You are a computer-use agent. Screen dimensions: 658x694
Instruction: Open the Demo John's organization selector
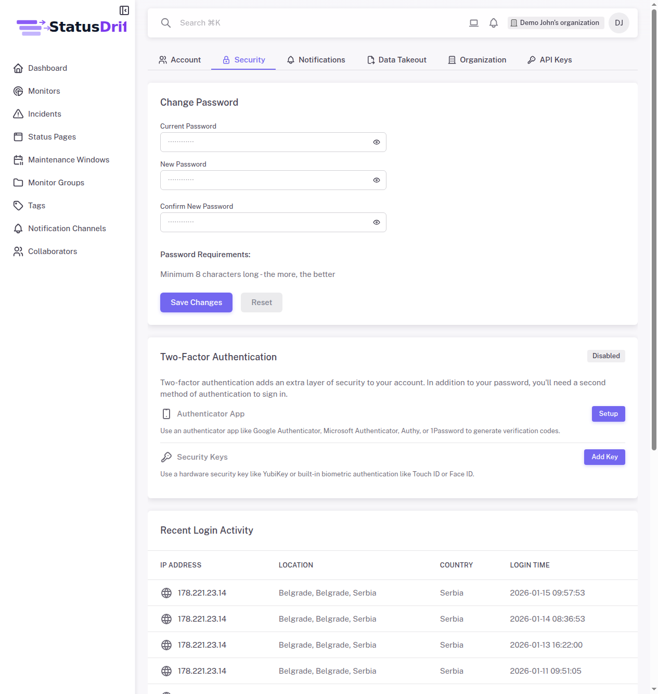coord(555,22)
